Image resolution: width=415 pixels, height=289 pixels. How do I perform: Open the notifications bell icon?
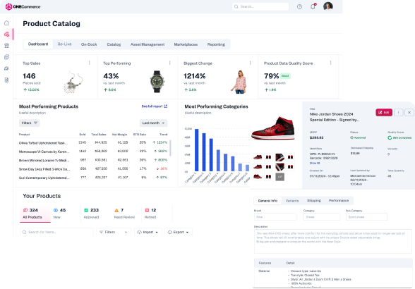point(313,6)
